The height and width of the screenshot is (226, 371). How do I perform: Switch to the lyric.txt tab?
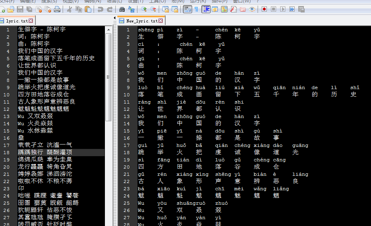(16, 21)
